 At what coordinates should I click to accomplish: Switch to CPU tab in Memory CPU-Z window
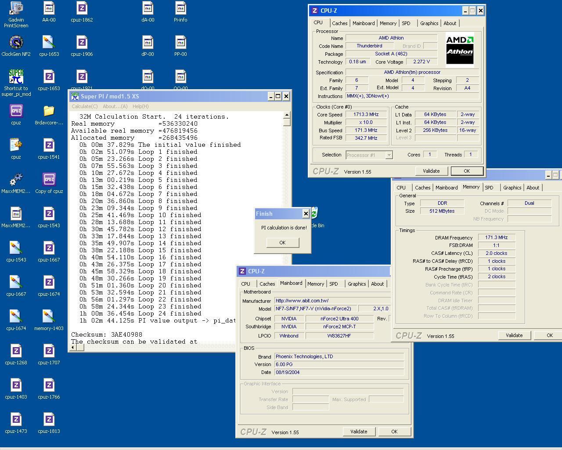click(x=401, y=188)
